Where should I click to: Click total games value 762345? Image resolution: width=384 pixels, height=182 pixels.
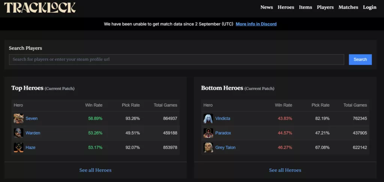click(360, 118)
